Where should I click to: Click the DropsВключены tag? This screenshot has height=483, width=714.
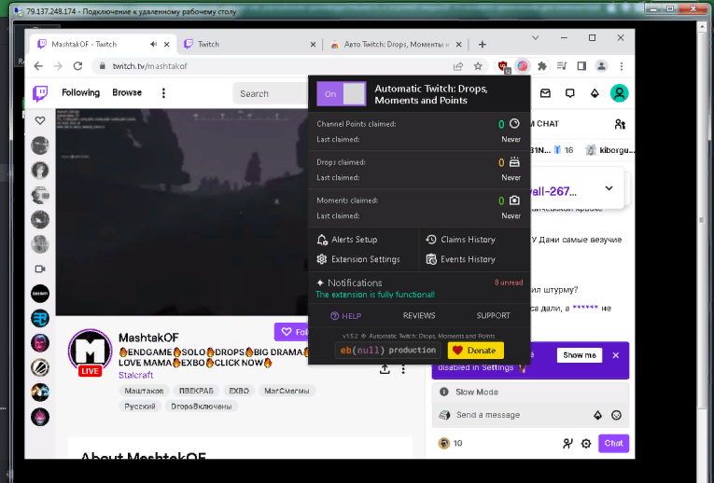(202, 407)
